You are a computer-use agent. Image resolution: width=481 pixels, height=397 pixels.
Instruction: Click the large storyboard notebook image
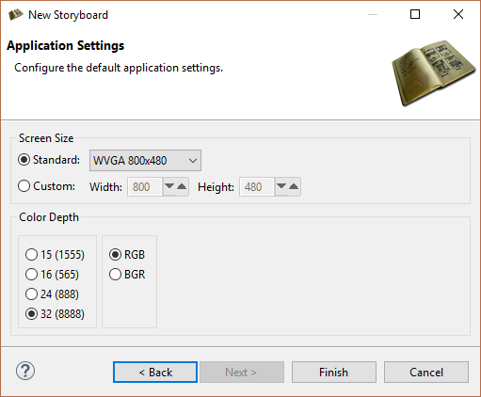[434, 73]
